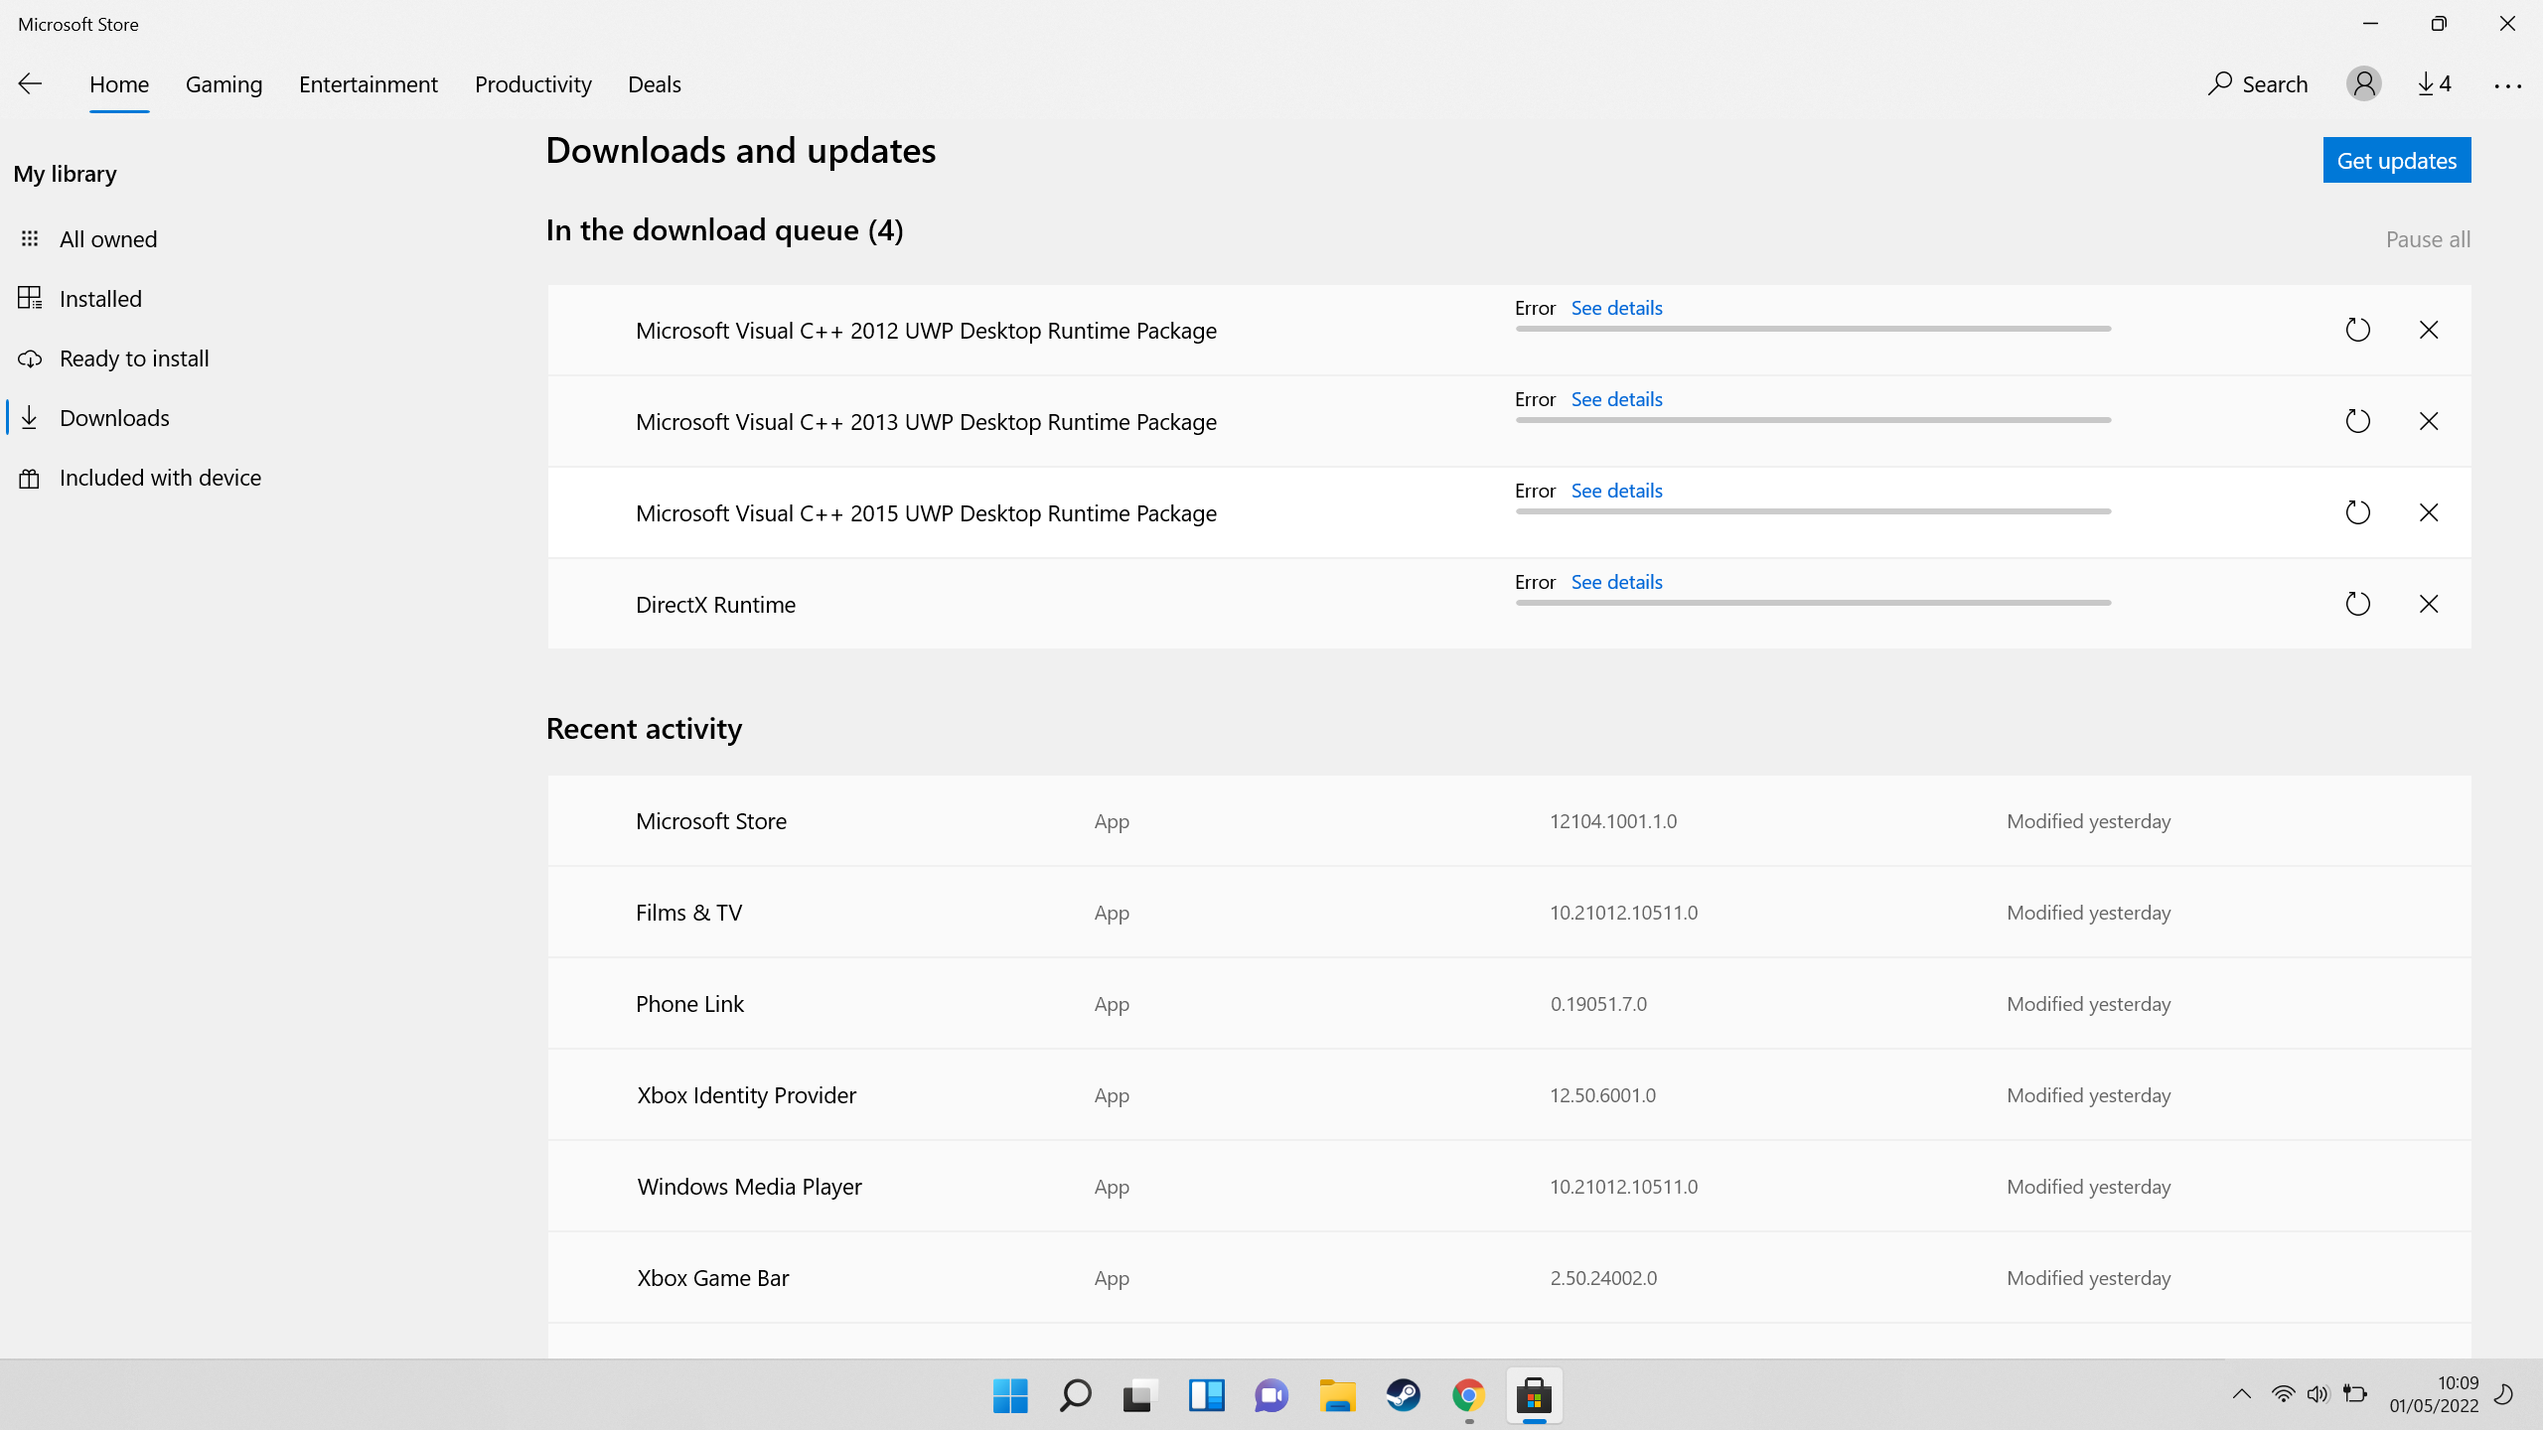The height and width of the screenshot is (1430, 2543).
Task: Open battery status tray icon
Action: [2354, 1394]
